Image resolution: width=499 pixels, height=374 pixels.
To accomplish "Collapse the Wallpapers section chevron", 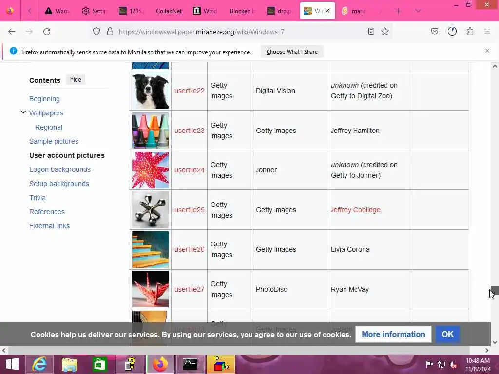I will coord(23,112).
